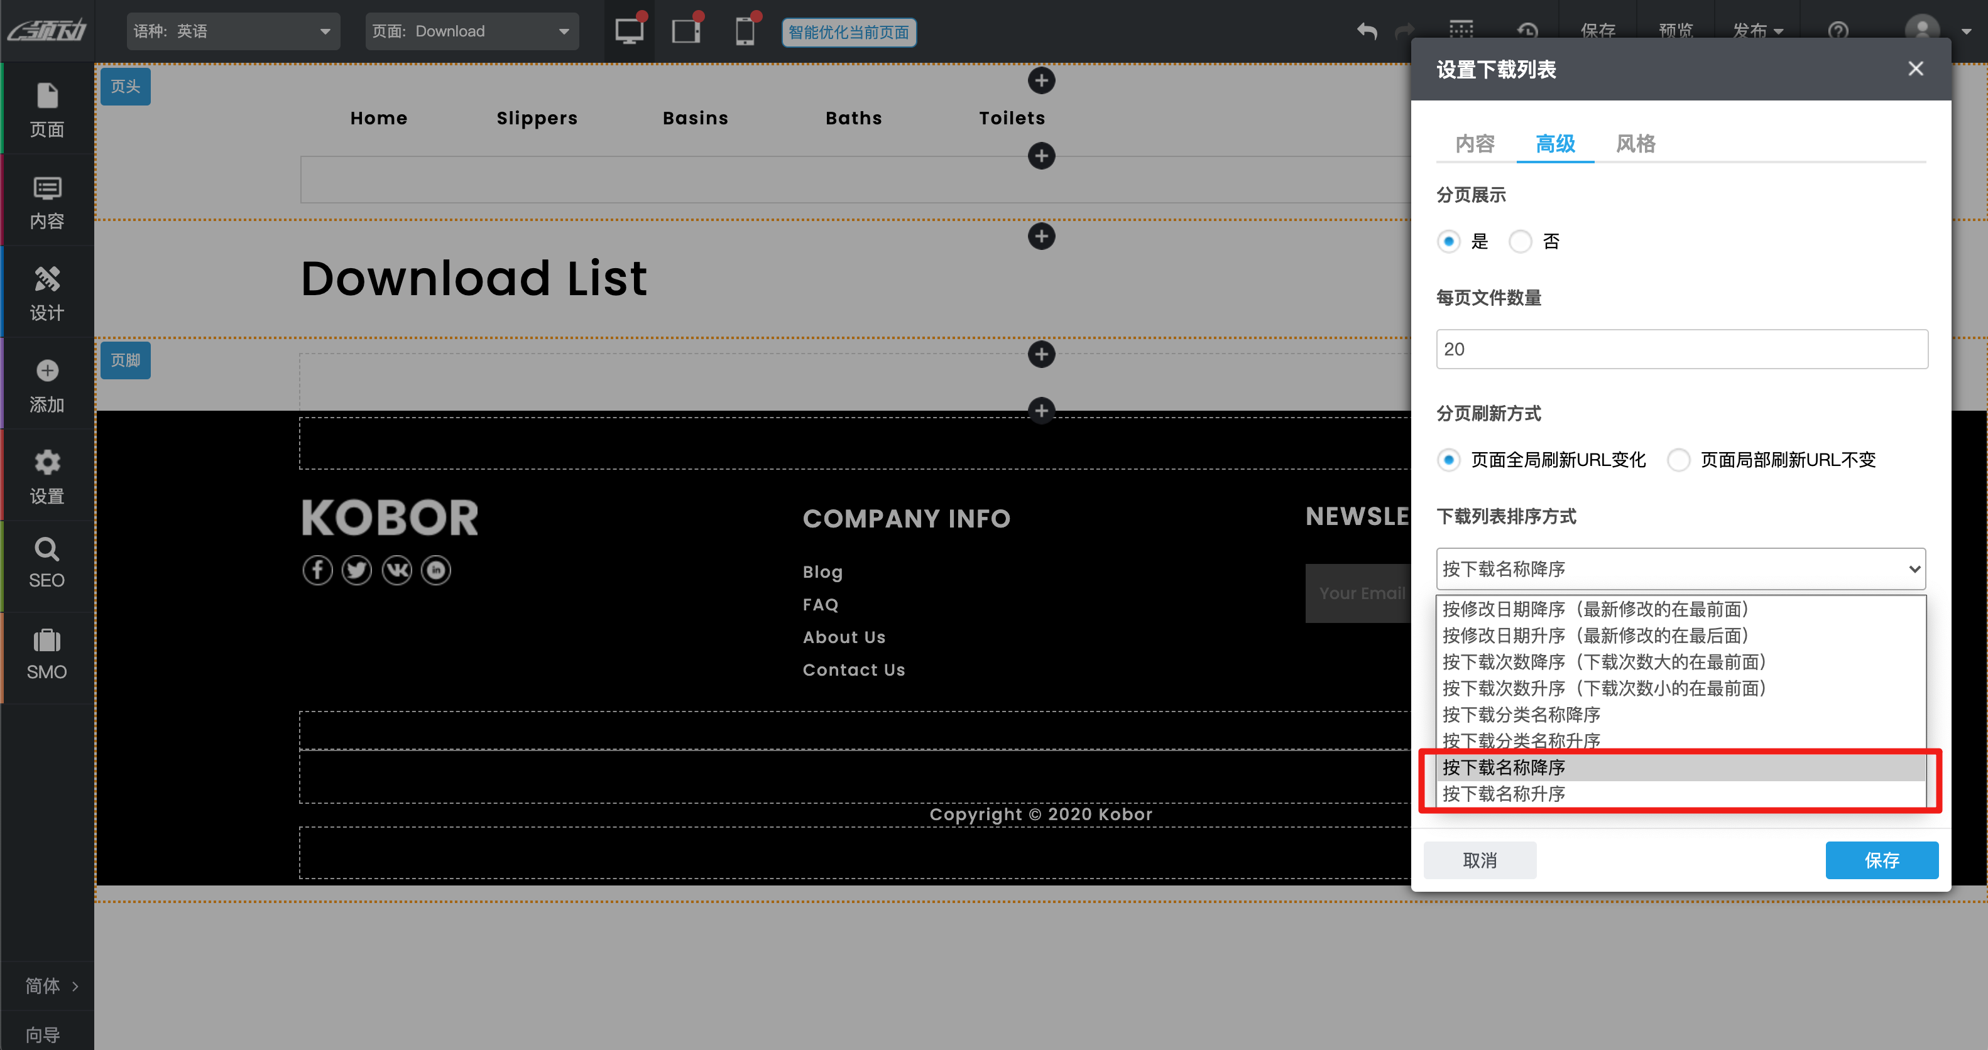
Task: Switch to the 内容 tab
Action: tap(1475, 144)
